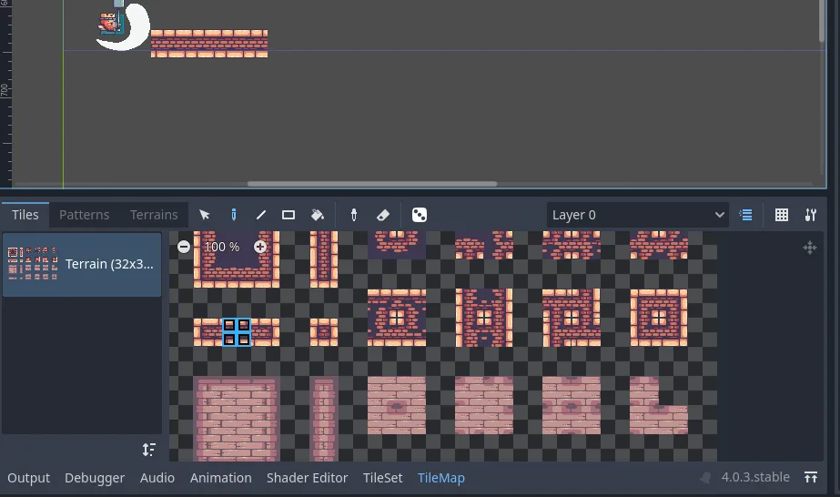Open TileMap tools options menu
Viewport: 840px width, 497px height.
811,215
